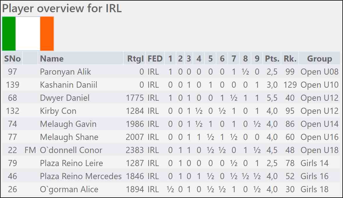Viewport: 343px width, 198px height.
Task: Click the RtgI column header
Action: click(136, 59)
